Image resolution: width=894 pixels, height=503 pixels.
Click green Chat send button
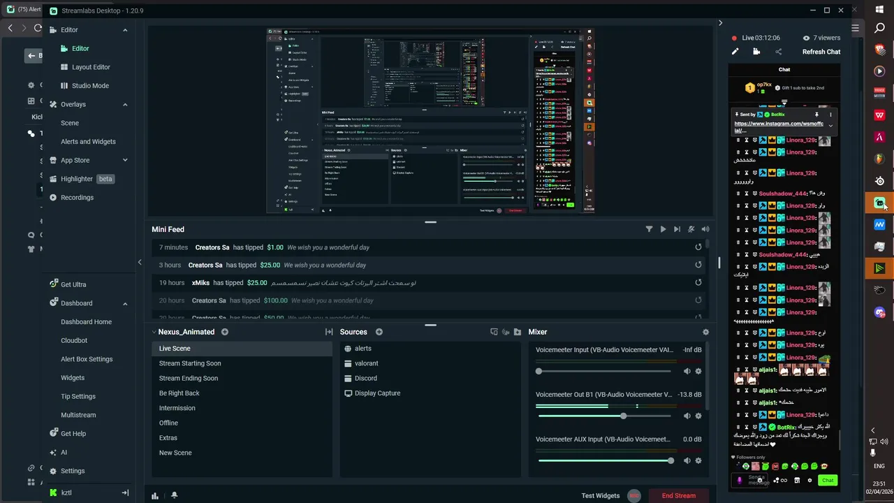828,480
